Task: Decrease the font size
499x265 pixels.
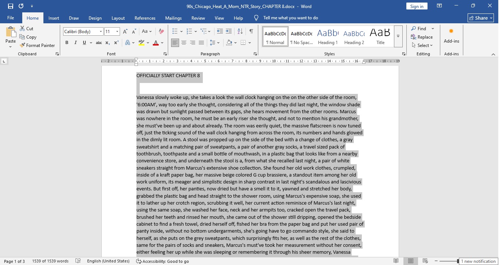Action: (x=134, y=32)
